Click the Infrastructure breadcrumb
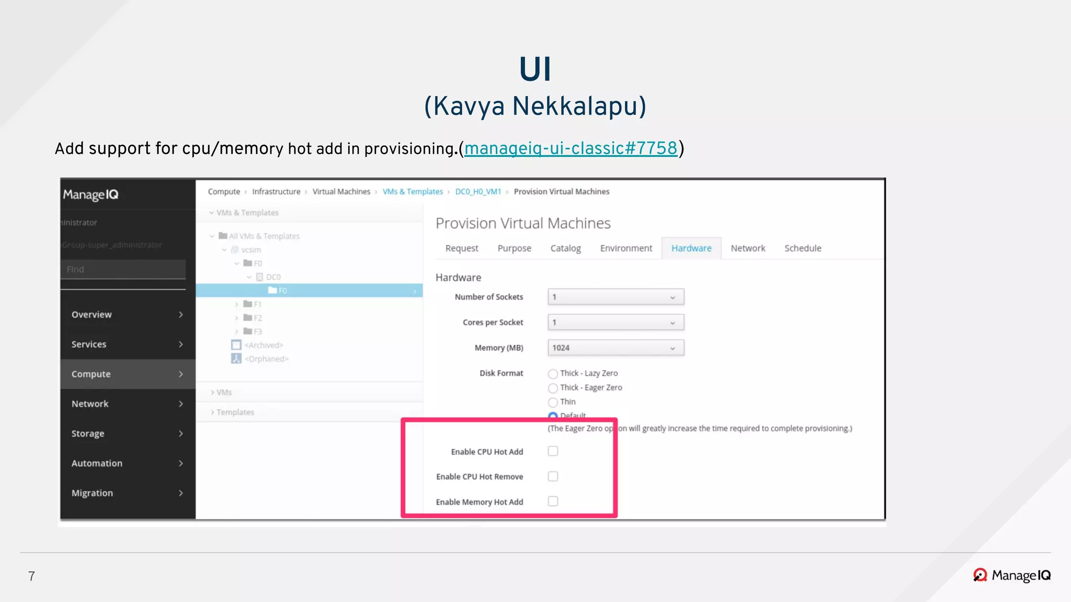Image resolution: width=1071 pixels, height=602 pixels. (x=276, y=192)
